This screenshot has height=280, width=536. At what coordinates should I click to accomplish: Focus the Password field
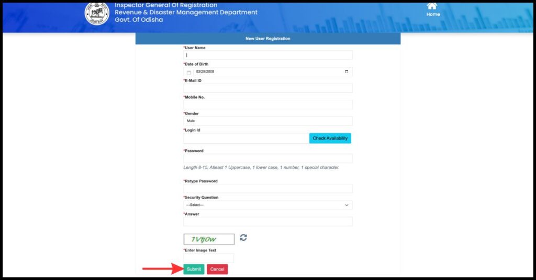267,158
